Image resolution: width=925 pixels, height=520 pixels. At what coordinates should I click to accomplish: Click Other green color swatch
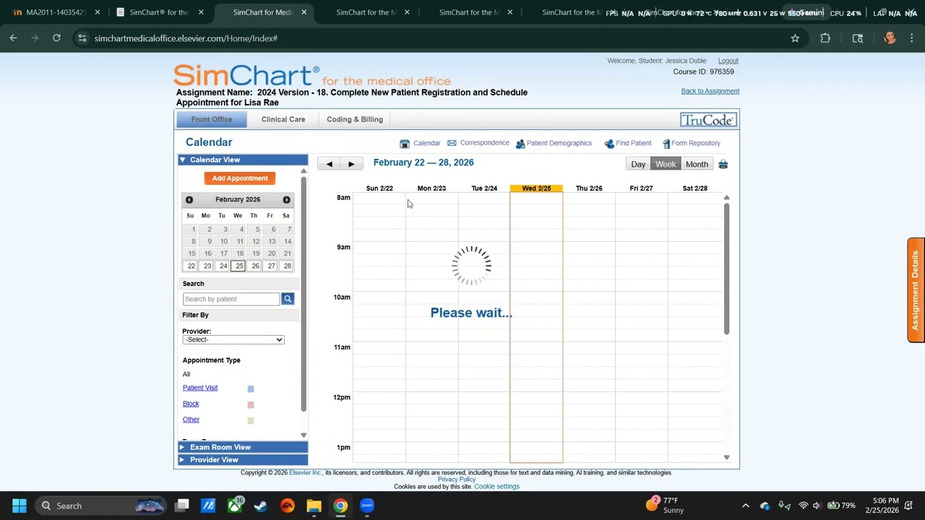point(251,421)
